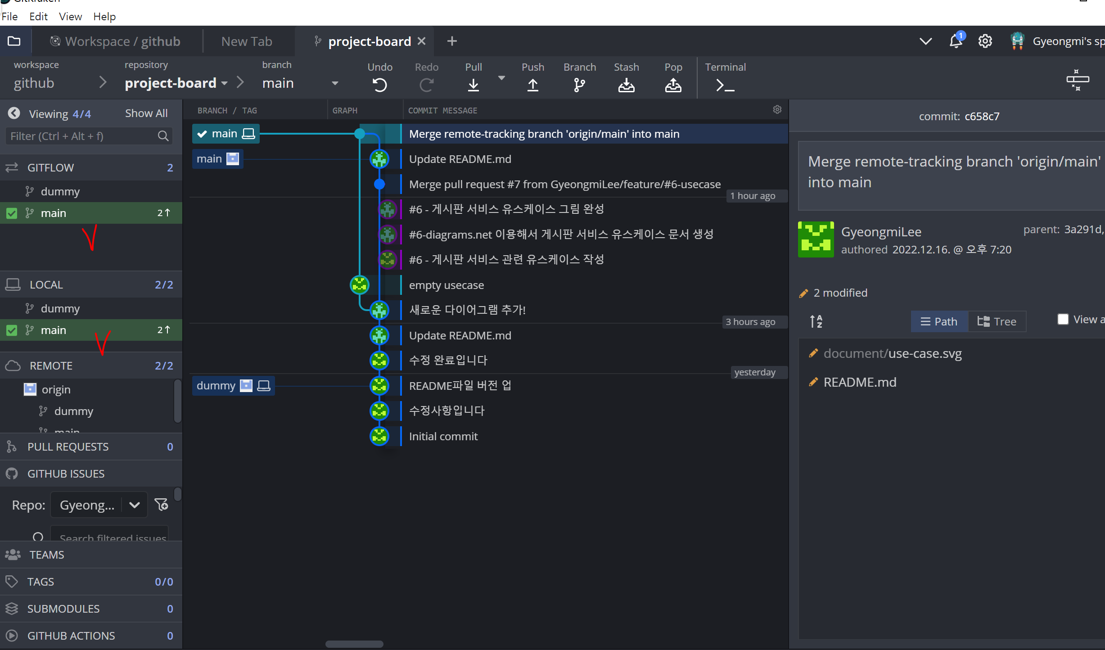The image size is (1105, 650).
Task: Uncheck main branch under GITFLOW
Action: 12,213
